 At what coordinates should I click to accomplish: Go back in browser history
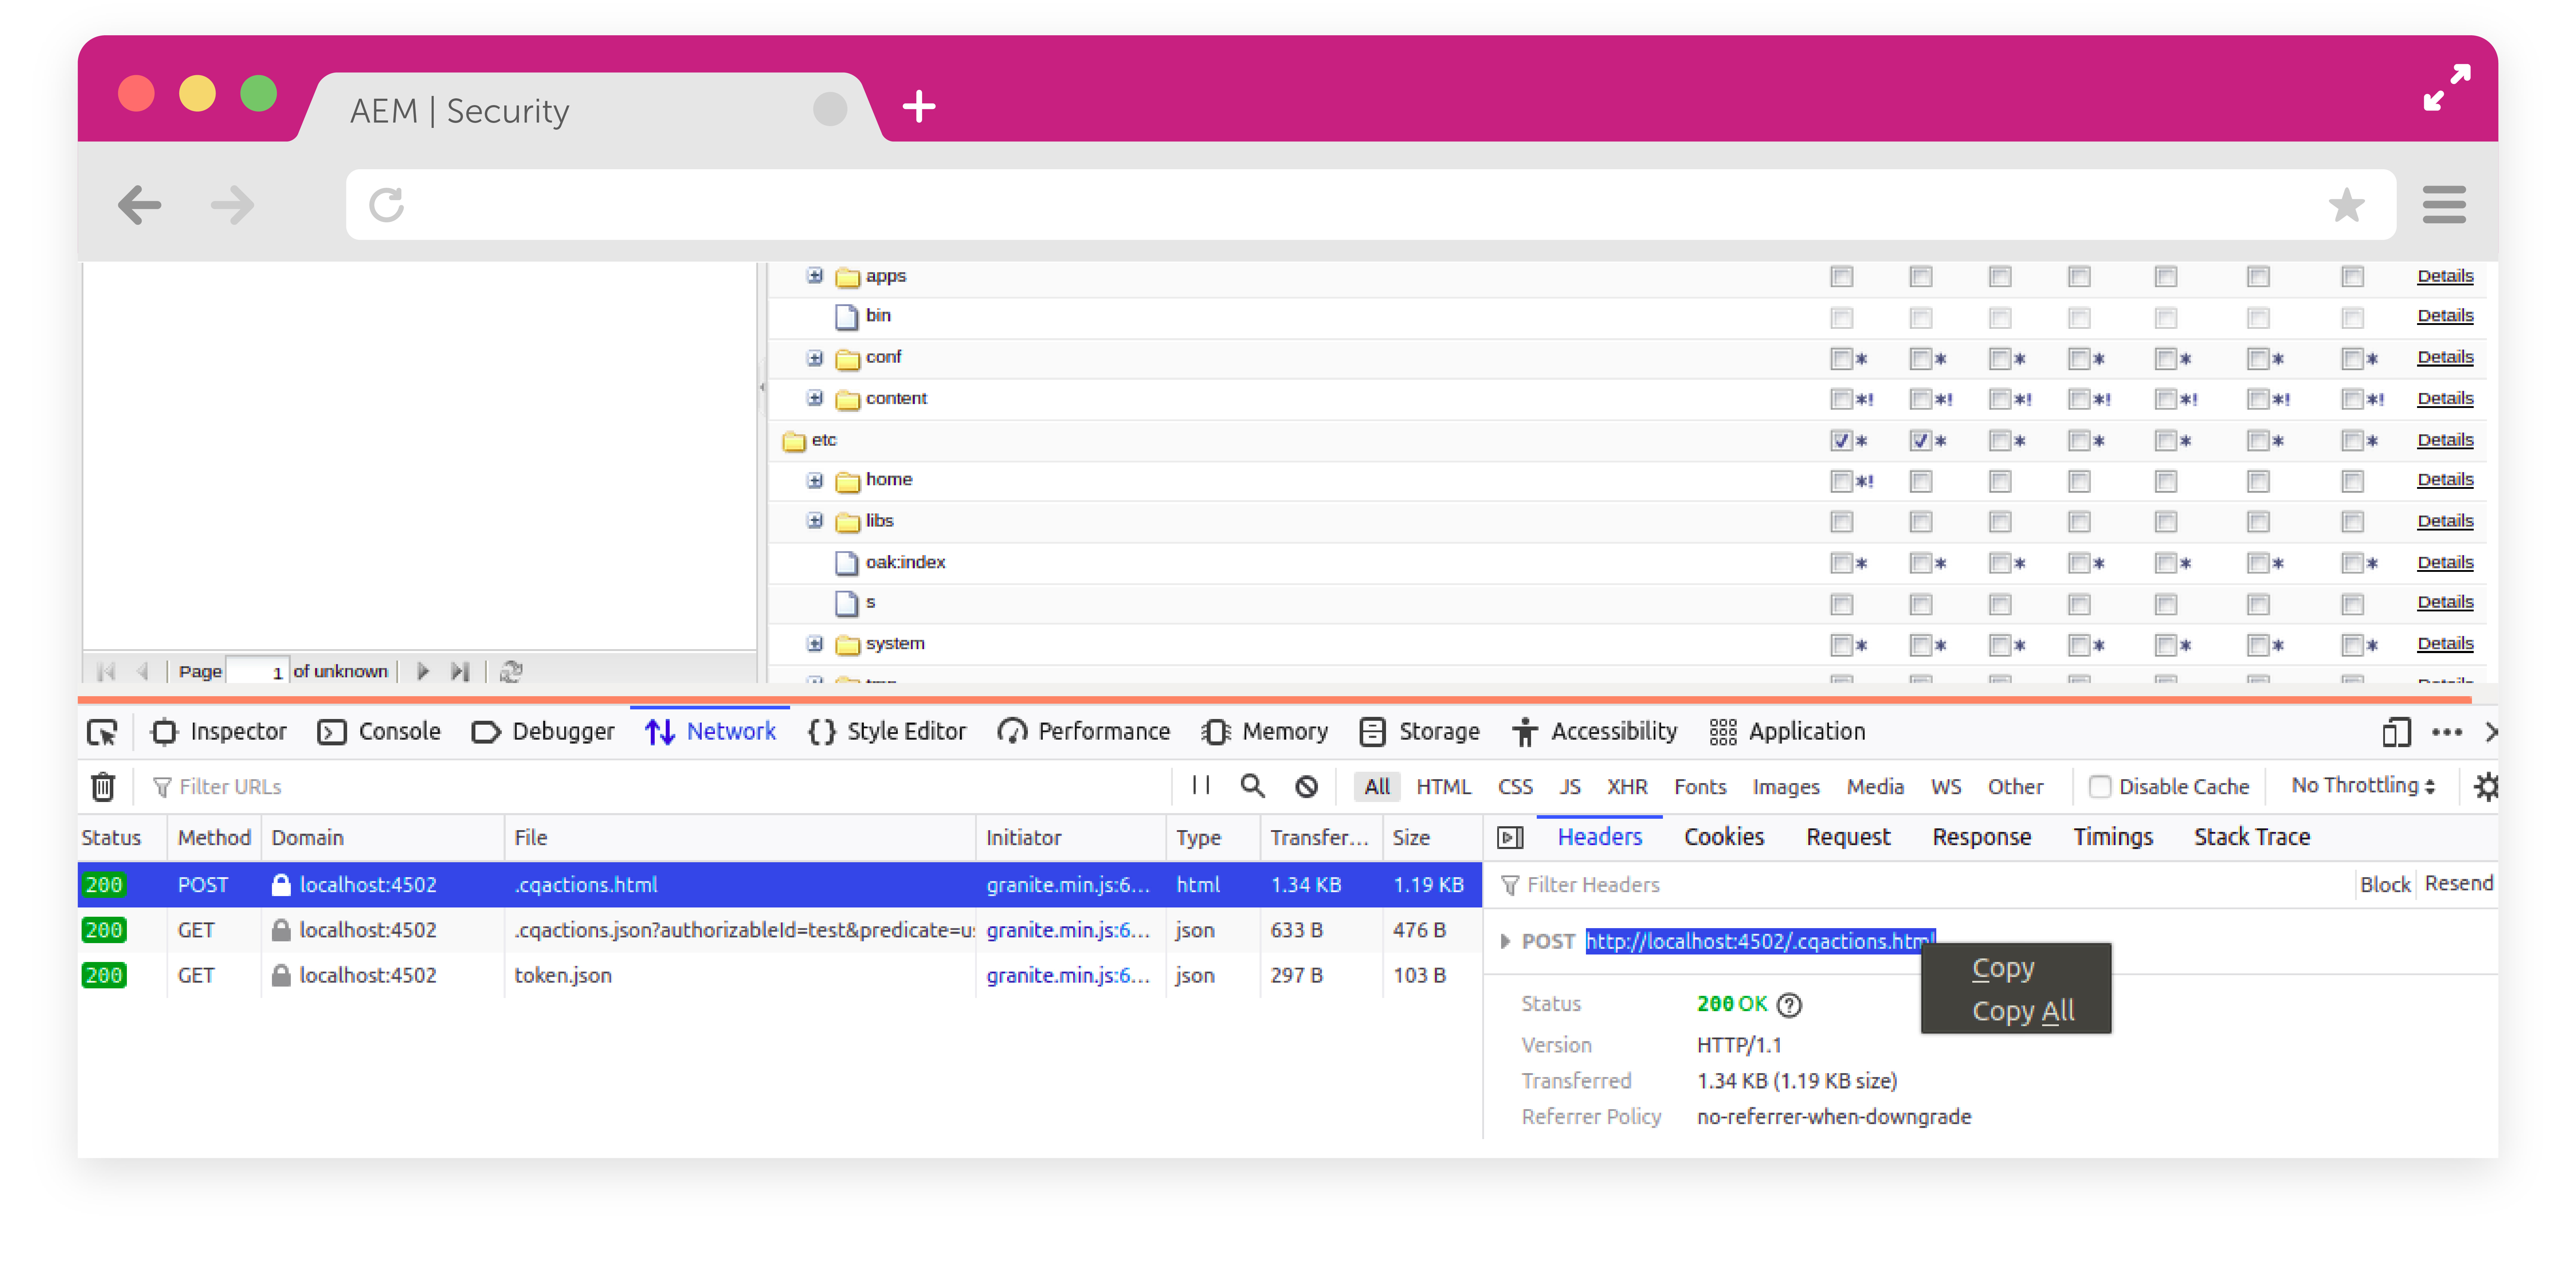pyautogui.click(x=139, y=205)
